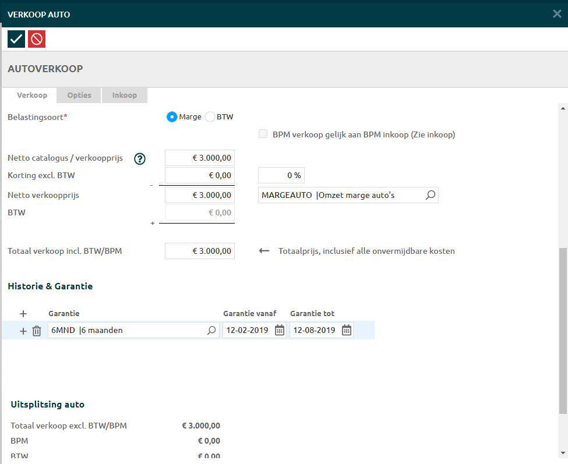Click the red cancel icon
This screenshot has width=568, height=464.
tap(37, 39)
